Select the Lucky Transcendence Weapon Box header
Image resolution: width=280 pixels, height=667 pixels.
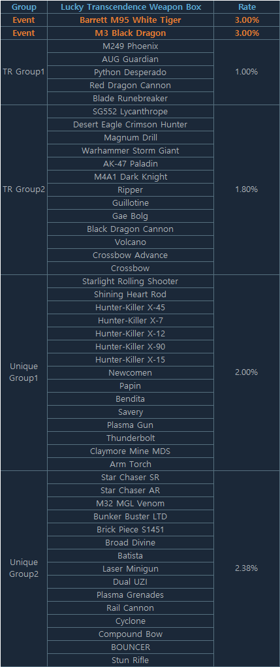(x=130, y=7)
